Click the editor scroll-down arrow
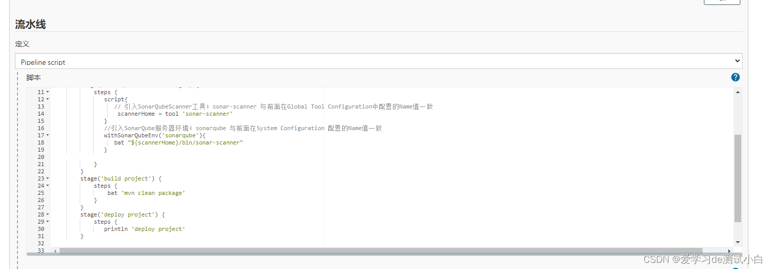The image size is (770, 269). [738, 242]
